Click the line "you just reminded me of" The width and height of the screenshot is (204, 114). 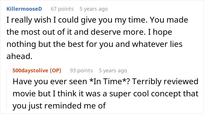[x=59, y=106]
